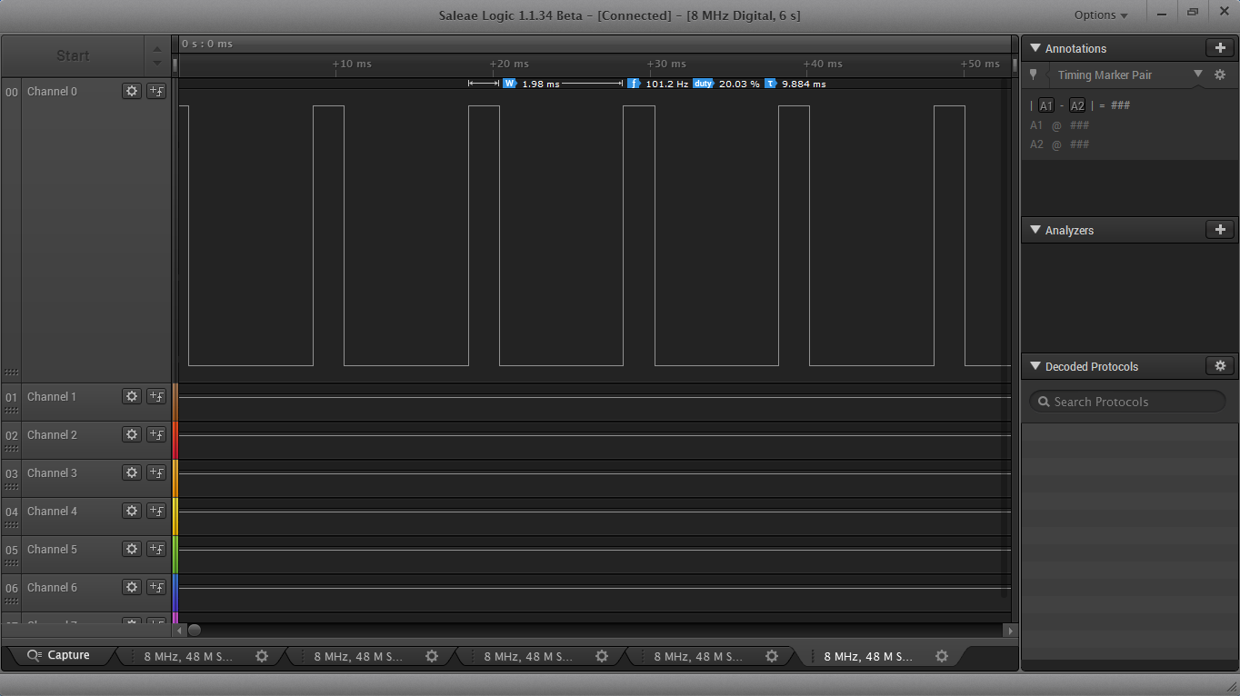
Task: Click scrollbar left arrow under waveform
Action: point(180,630)
